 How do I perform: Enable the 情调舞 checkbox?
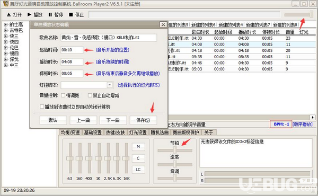pyautogui.click(x=63, y=95)
